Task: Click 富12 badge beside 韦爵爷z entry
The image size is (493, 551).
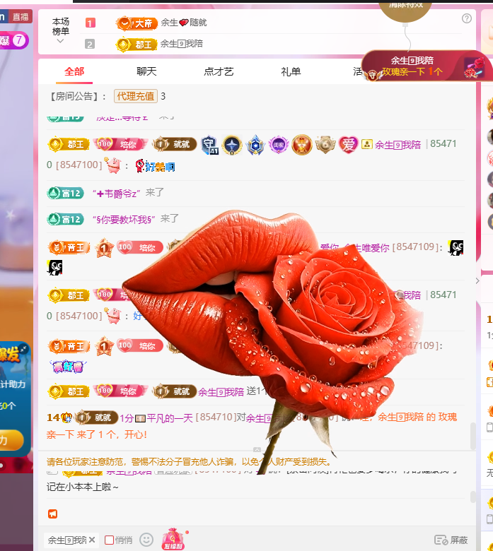Action: pos(66,194)
